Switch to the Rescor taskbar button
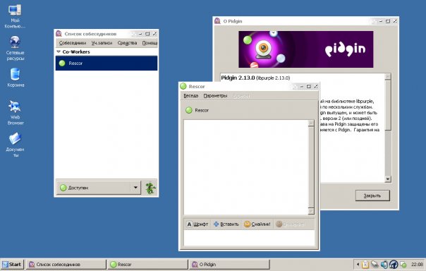Screen dimensions: 426x271 [148, 265]
